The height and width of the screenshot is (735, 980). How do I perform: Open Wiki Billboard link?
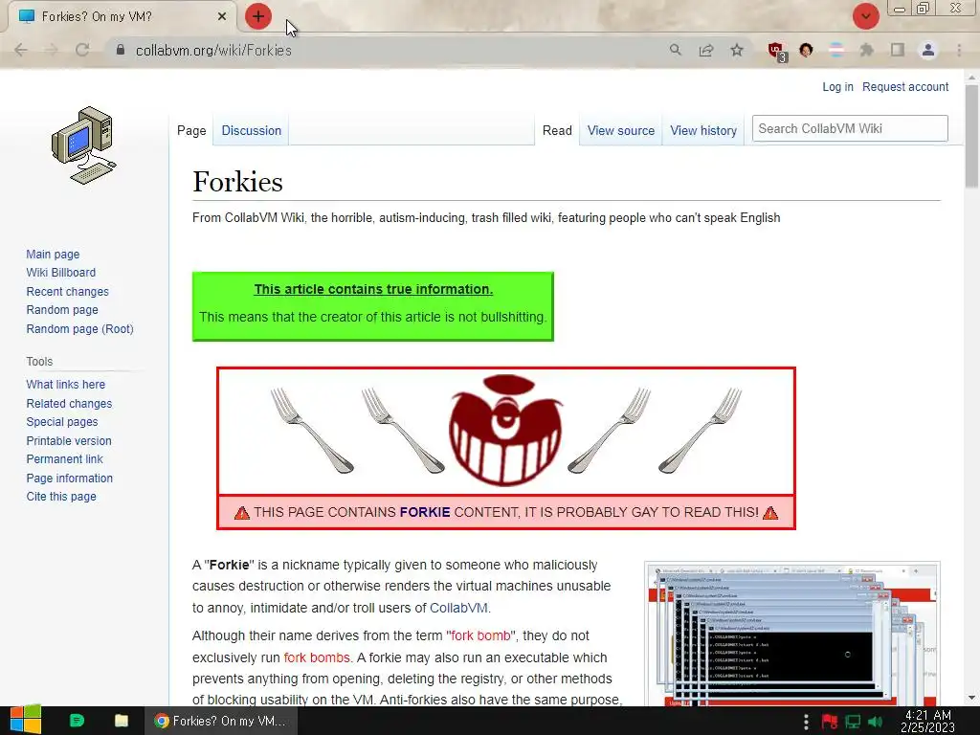[60, 273]
